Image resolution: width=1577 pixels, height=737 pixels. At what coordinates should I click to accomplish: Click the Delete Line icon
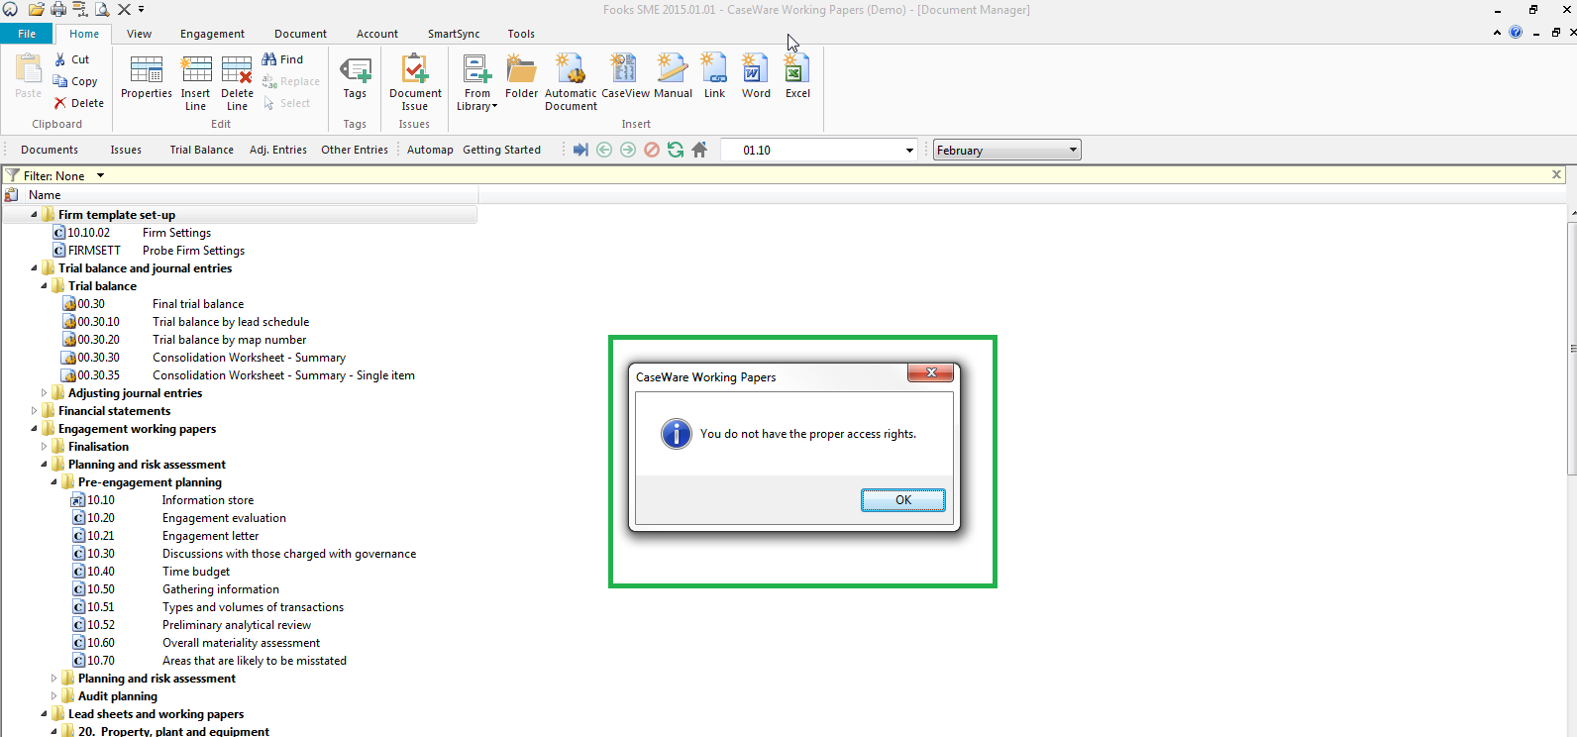(237, 69)
